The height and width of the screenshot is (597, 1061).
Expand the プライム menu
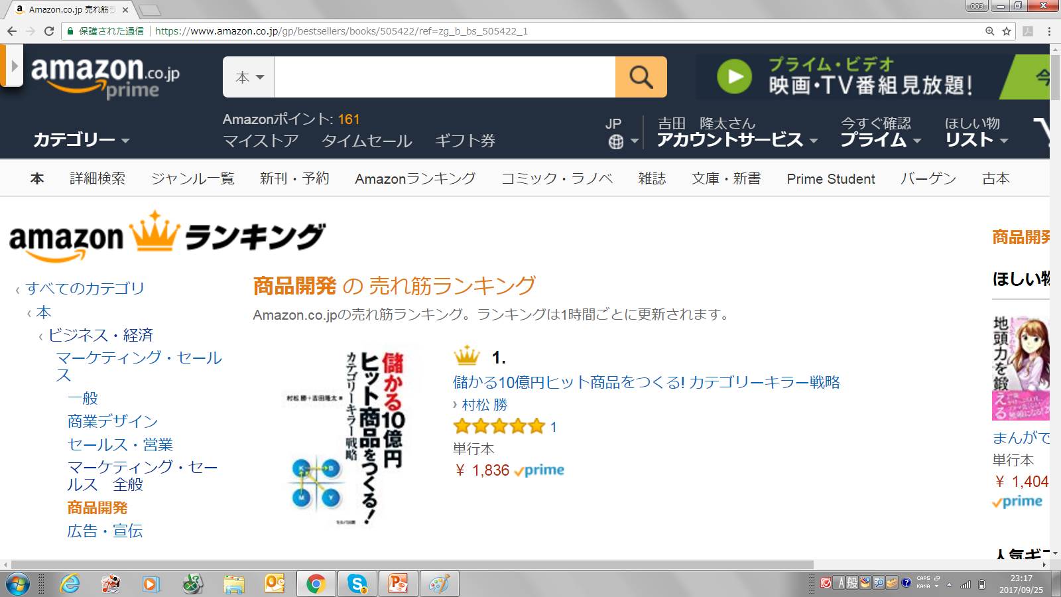coord(881,140)
